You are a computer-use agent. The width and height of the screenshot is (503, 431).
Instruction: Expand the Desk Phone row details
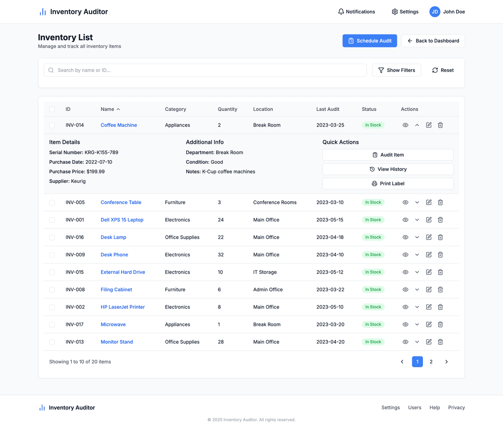(x=417, y=255)
